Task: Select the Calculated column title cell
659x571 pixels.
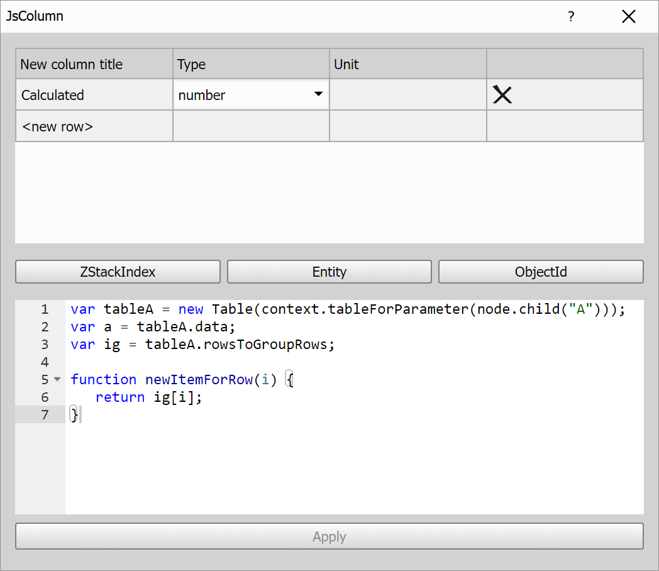Action: 94,95
